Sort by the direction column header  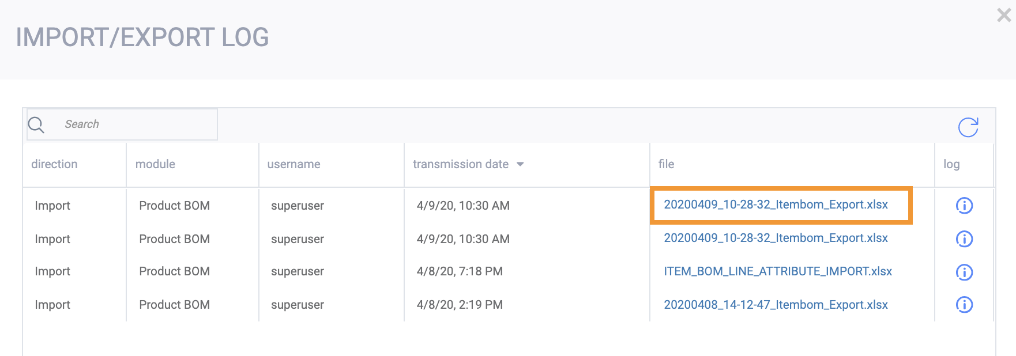[54, 164]
